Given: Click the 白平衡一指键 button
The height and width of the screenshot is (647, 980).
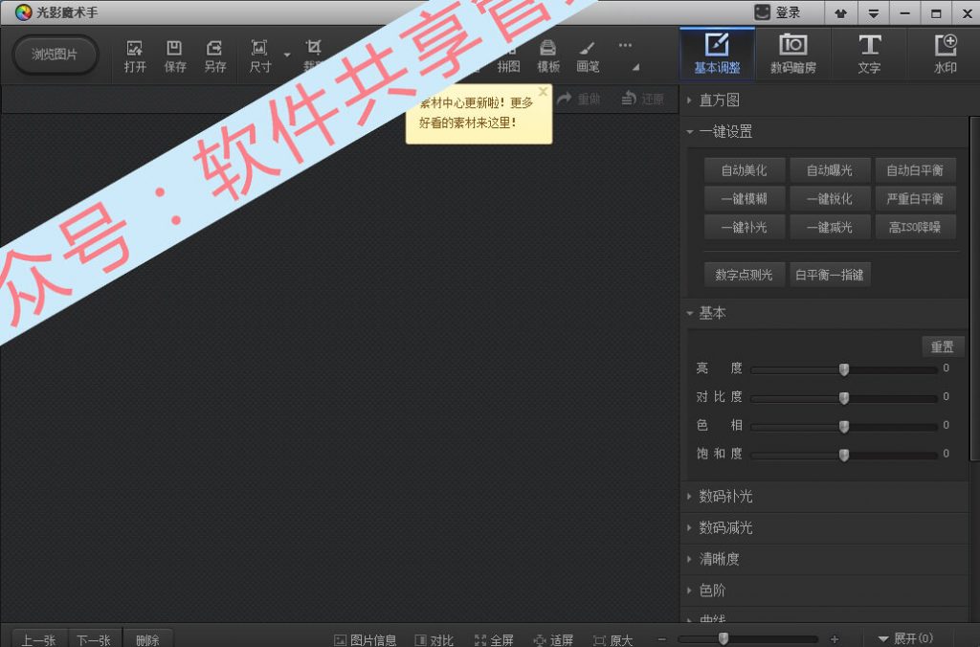Looking at the screenshot, I should point(830,275).
